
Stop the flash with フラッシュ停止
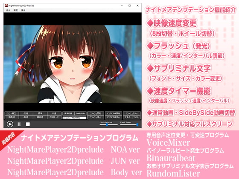point(96,117)
